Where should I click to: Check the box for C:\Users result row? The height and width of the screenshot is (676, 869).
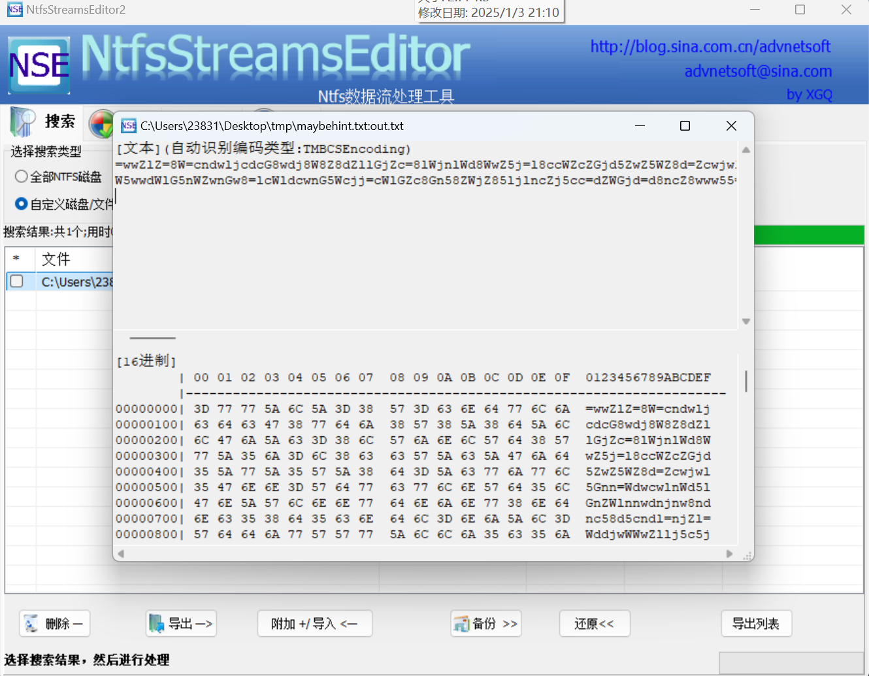click(x=17, y=282)
